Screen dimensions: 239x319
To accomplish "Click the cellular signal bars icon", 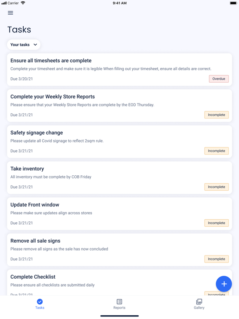I will pos(4,3).
